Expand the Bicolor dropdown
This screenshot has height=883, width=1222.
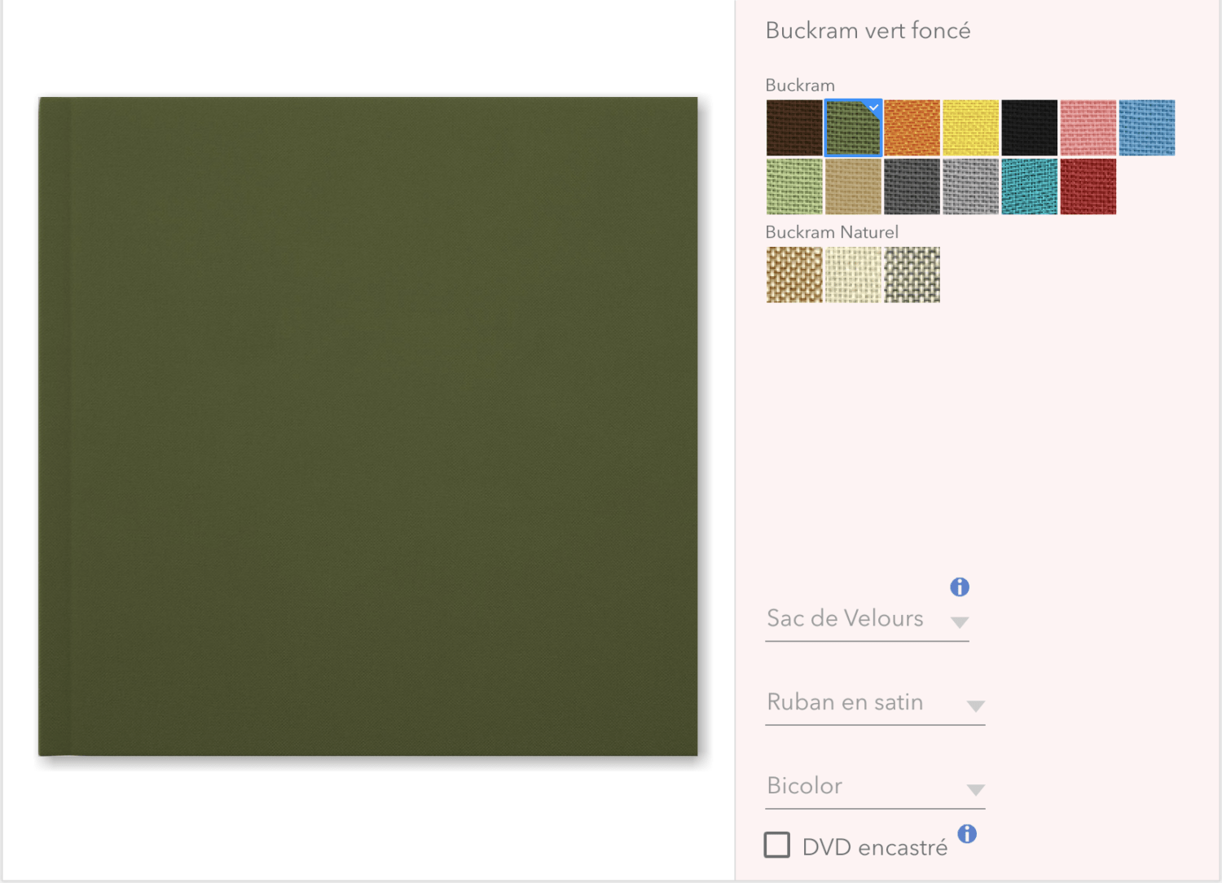(875, 787)
